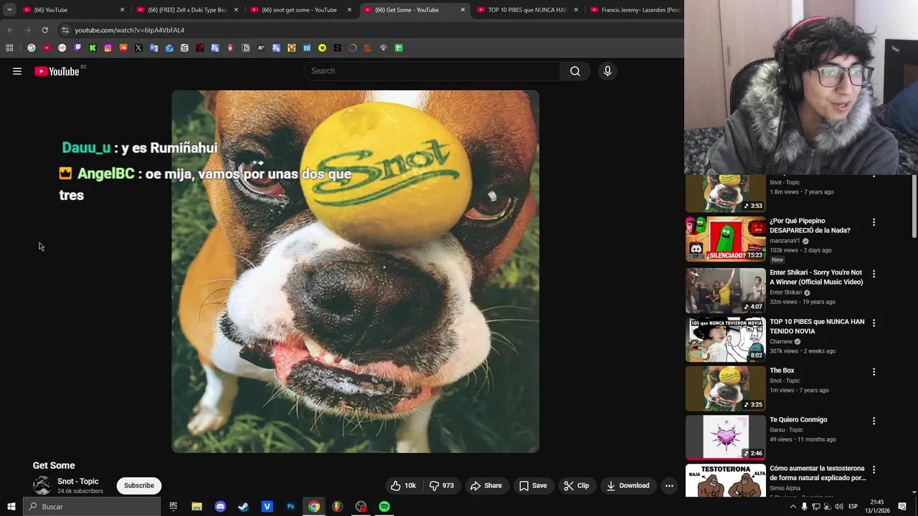Close the 'snot get some' tab

click(x=349, y=10)
